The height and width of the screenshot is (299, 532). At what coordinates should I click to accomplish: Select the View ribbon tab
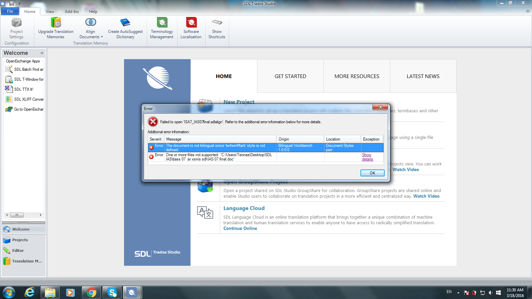50,11
